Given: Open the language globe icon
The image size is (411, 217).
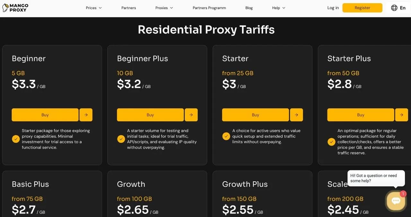Looking at the screenshot, I should pyautogui.click(x=394, y=7).
